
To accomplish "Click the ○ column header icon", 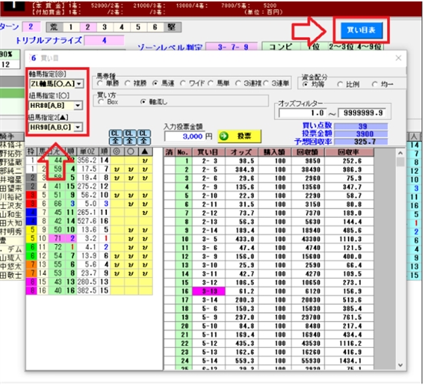I will click(131, 152).
